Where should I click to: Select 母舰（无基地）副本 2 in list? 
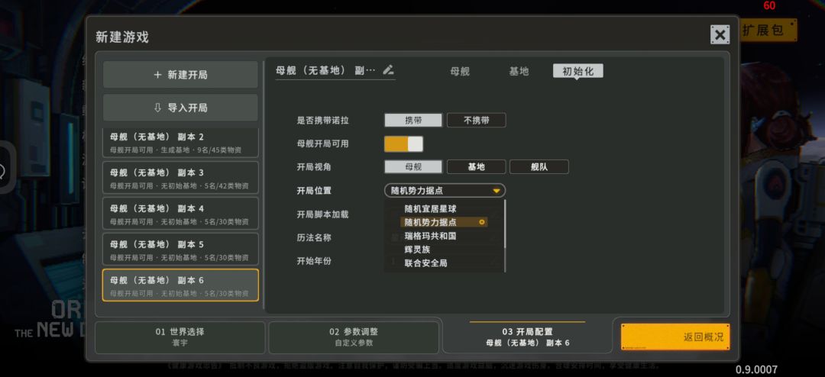pyautogui.click(x=180, y=143)
